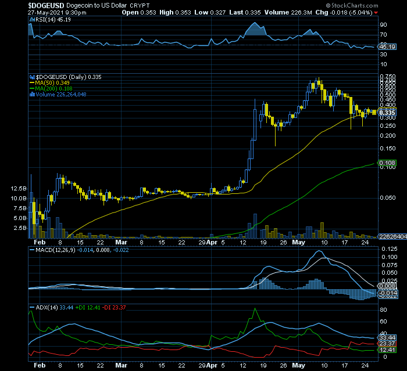Screen dimensions: 407x371
Task: Click the 22626404 volume tag on right axis
Action: tap(392, 236)
